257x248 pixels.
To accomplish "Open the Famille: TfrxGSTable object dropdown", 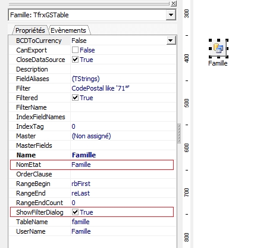I will tap(171, 15).
